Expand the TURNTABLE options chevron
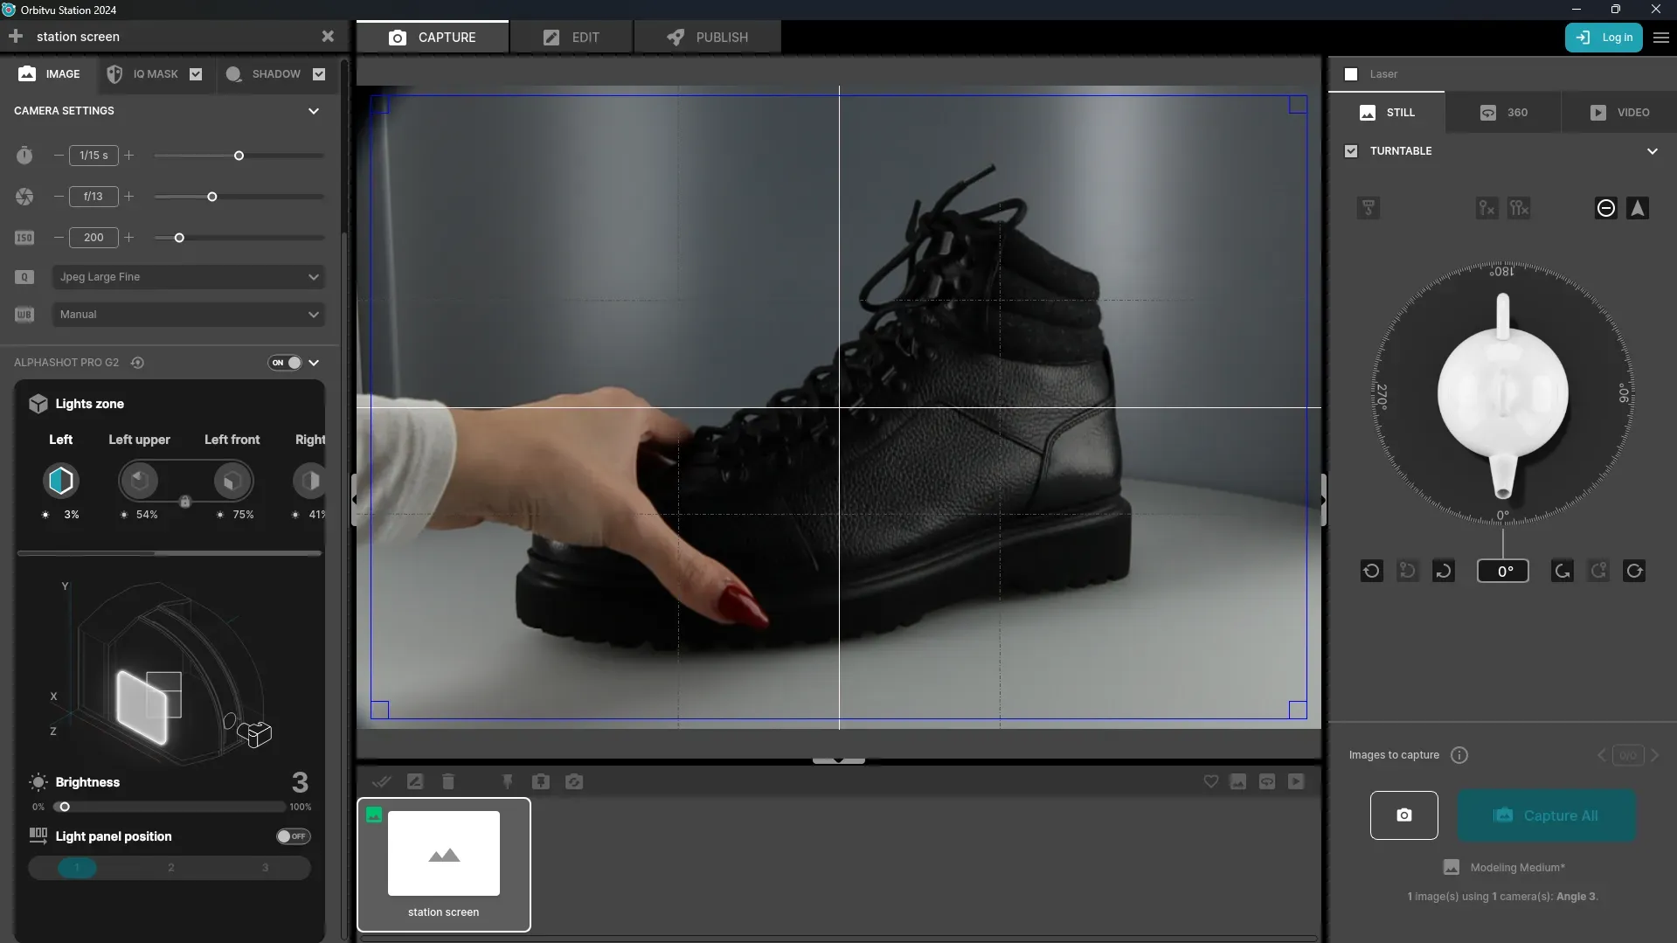 pyautogui.click(x=1653, y=150)
